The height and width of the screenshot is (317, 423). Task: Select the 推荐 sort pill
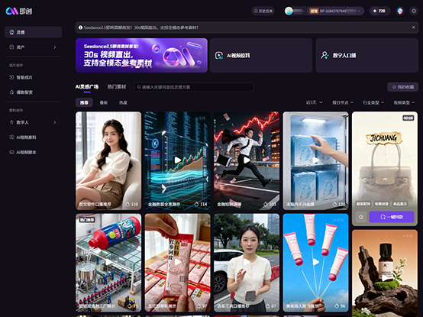(84, 102)
